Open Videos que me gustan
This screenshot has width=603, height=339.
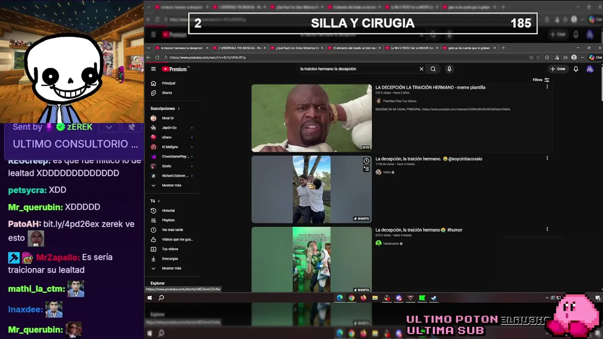tap(172, 239)
